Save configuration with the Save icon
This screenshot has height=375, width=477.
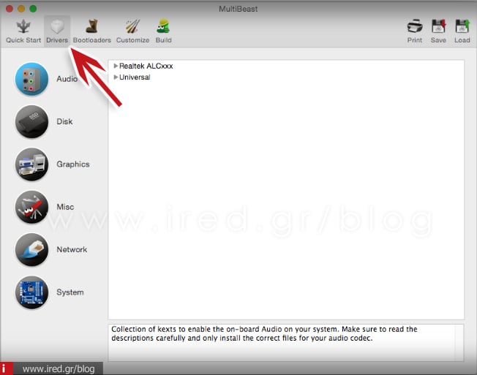tap(438, 31)
